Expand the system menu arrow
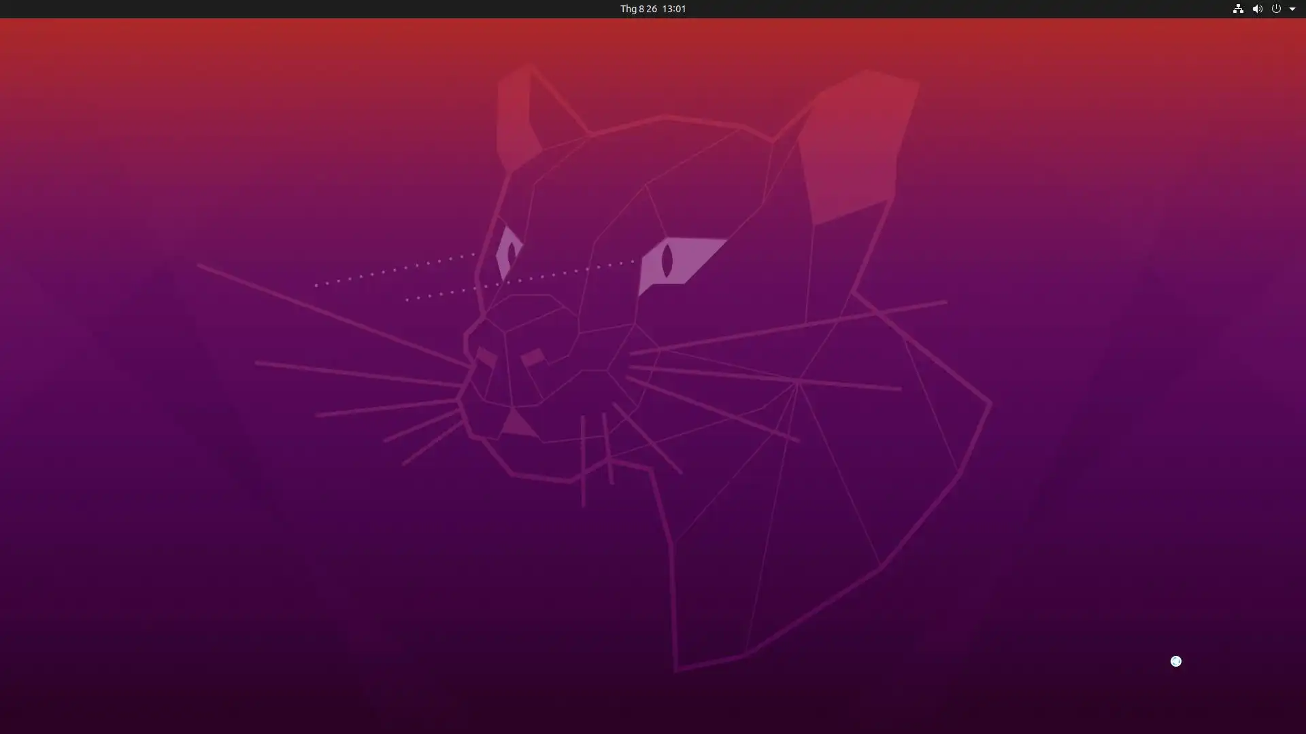 click(x=1292, y=9)
